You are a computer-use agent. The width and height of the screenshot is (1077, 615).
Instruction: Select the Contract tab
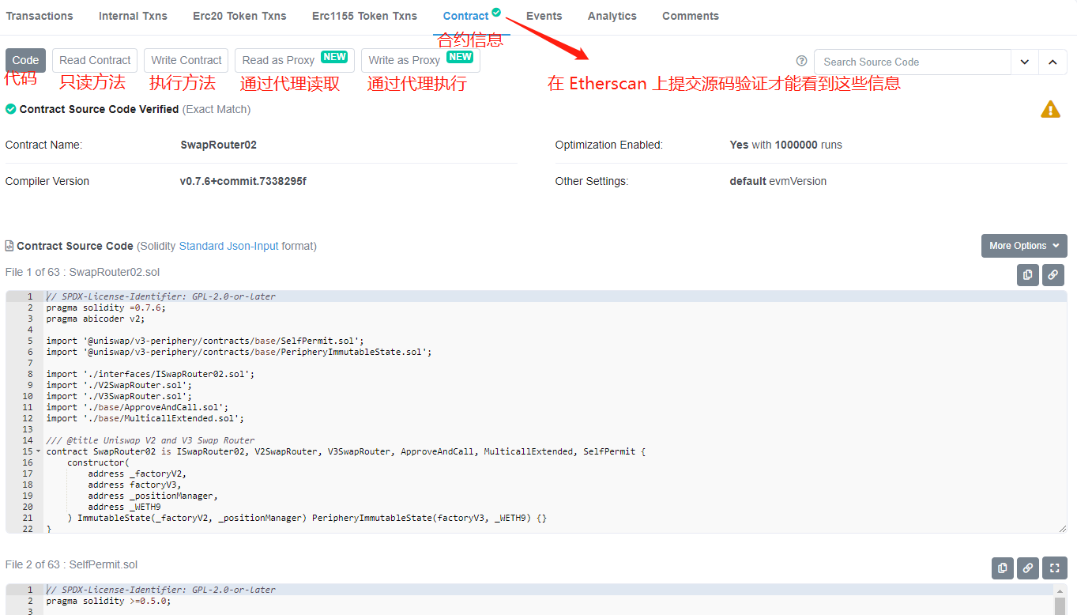(465, 16)
